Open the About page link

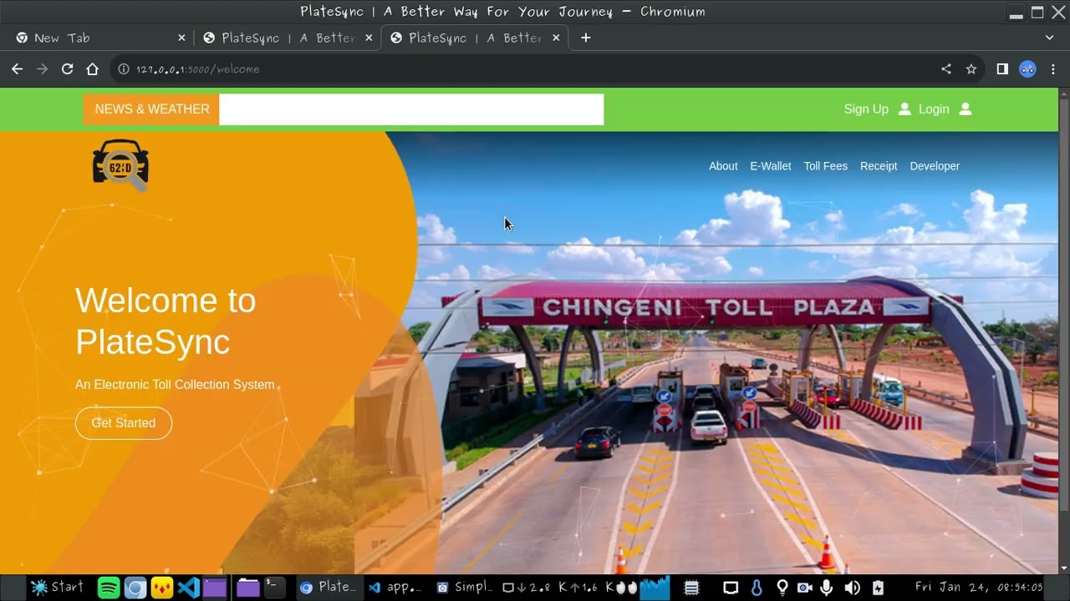[x=723, y=166]
